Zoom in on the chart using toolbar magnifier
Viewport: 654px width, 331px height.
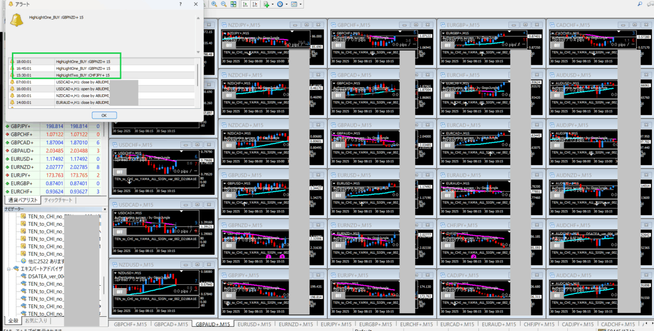[x=214, y=4]
